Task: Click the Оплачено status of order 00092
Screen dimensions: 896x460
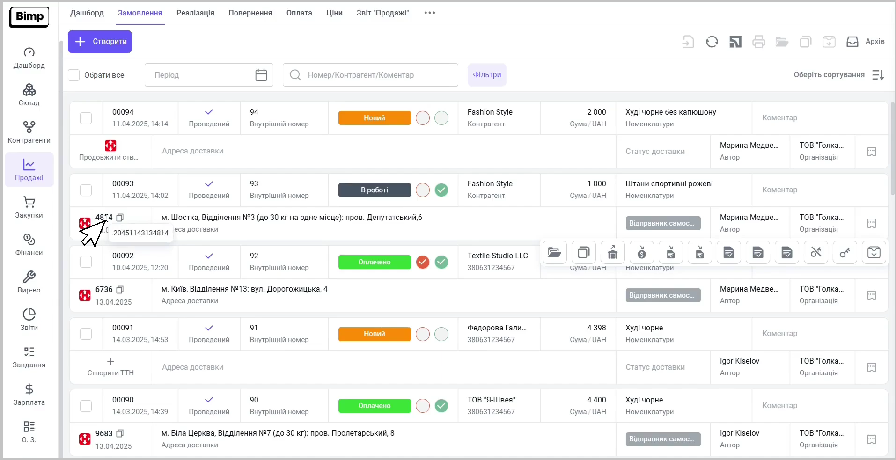Action: (374, 262)
